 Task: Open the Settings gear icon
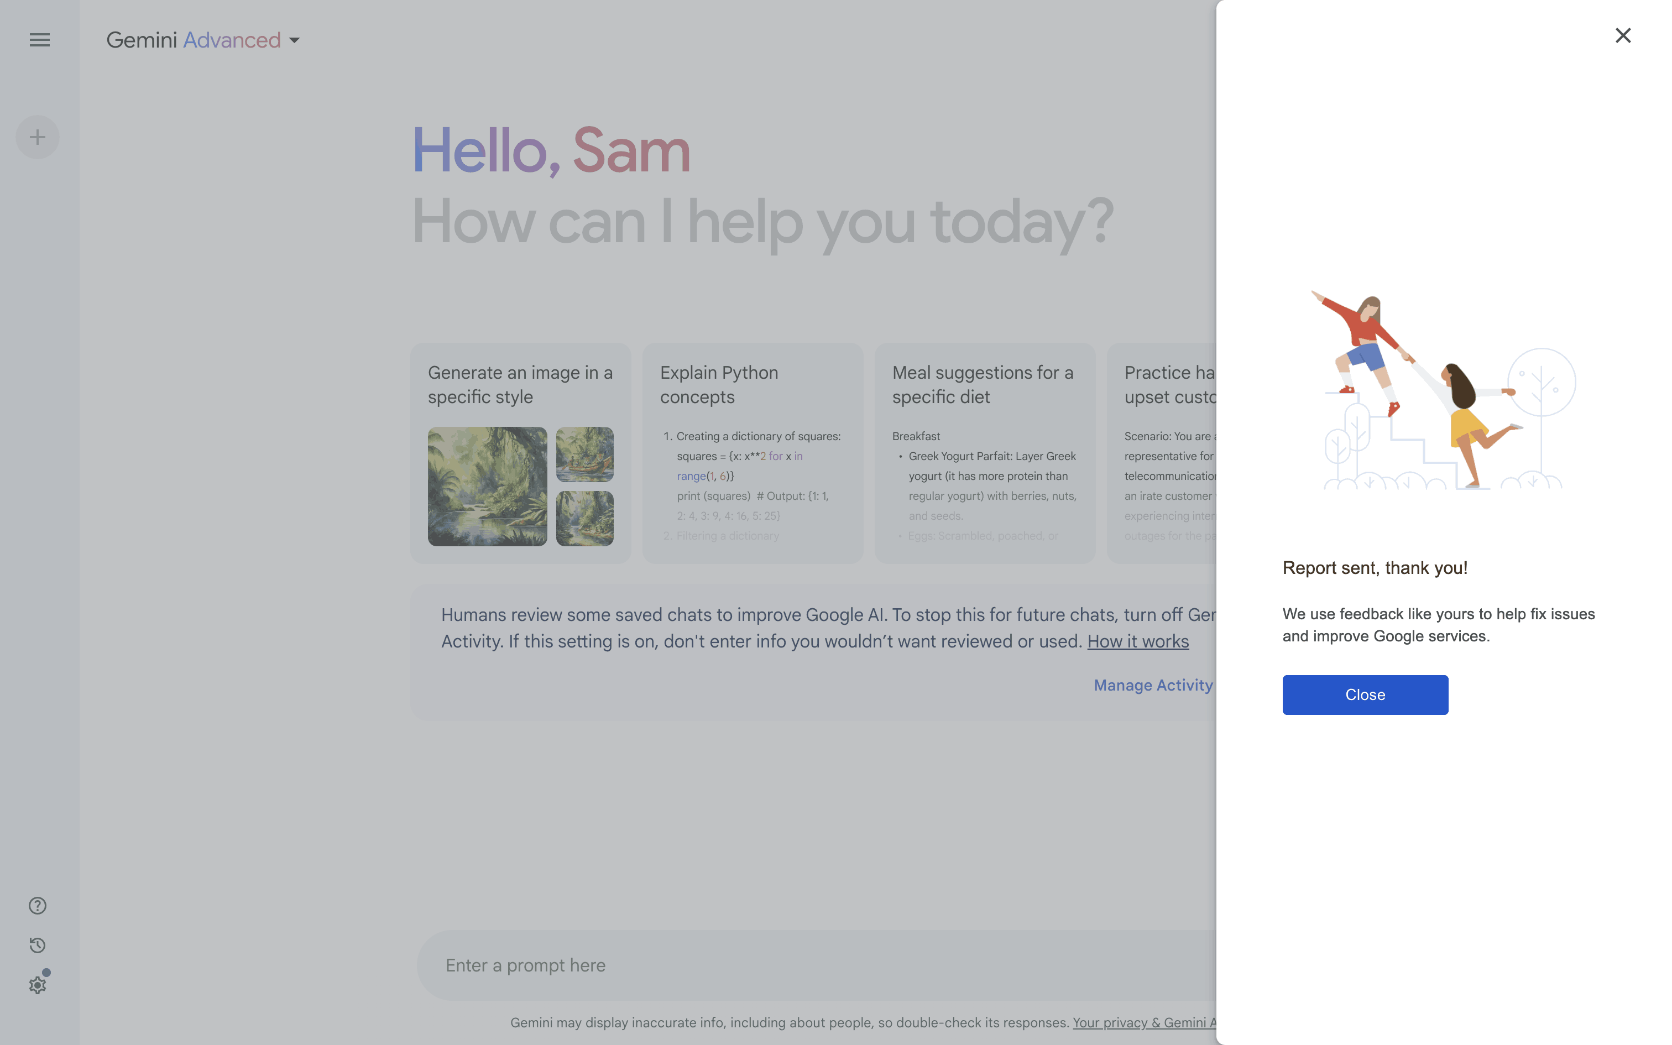tap(37, 985)
